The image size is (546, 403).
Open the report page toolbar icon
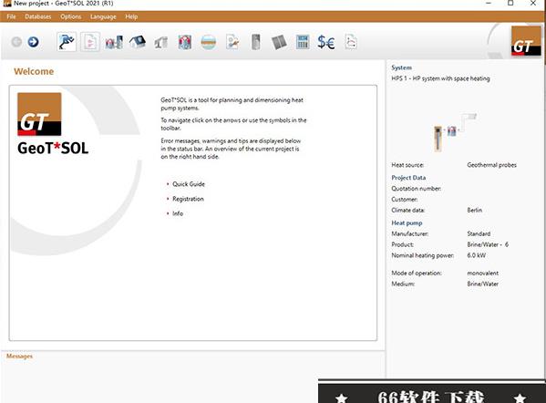[351, 42]
